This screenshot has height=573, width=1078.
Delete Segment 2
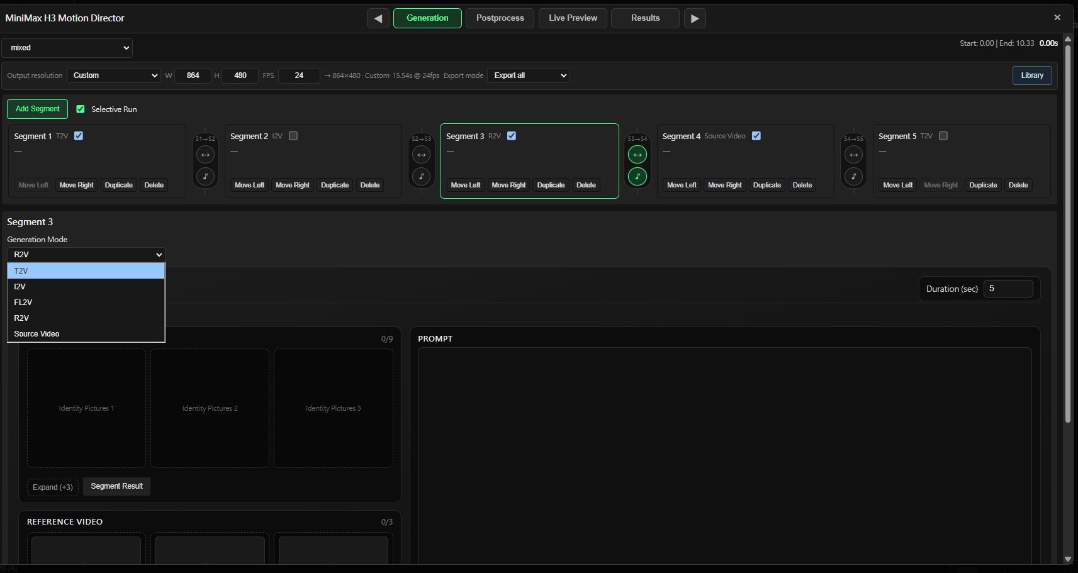click(370, 185)
